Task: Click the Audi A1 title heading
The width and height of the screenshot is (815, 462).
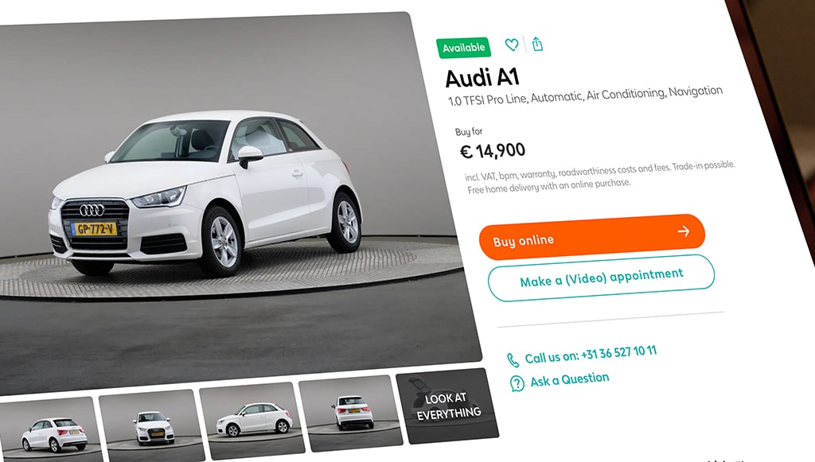Action: coord(482,78)
